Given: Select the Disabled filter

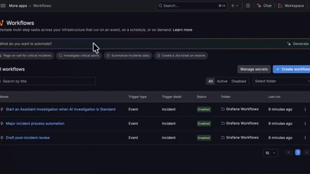Looking at the screenshot, I should coord(239,81).
